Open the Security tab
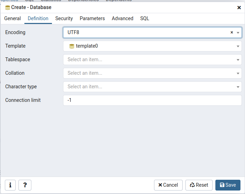 [x=64, y=18]
